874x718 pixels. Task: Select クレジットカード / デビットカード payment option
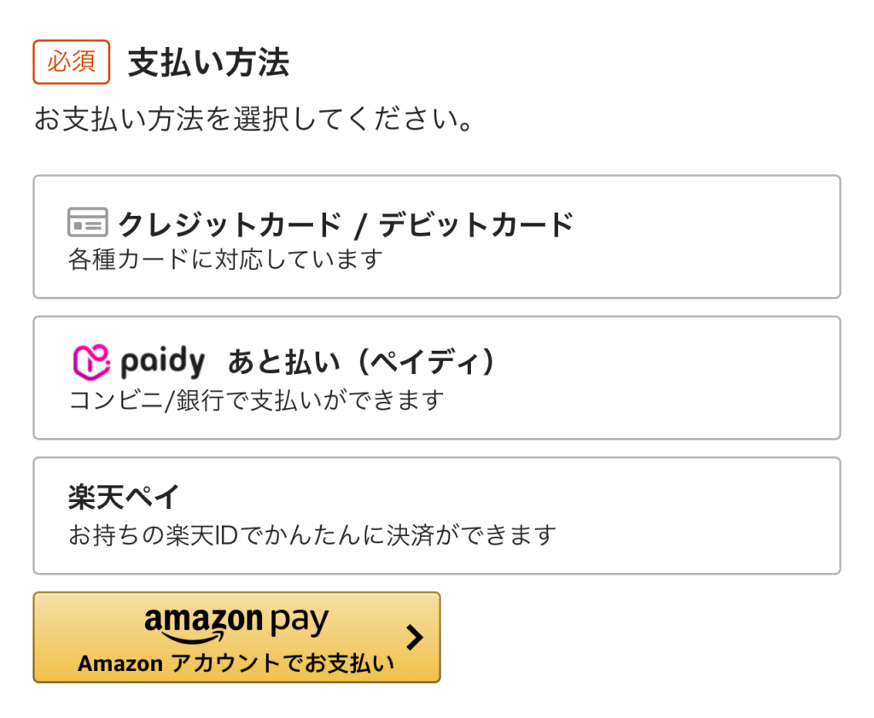click(436, 237)
